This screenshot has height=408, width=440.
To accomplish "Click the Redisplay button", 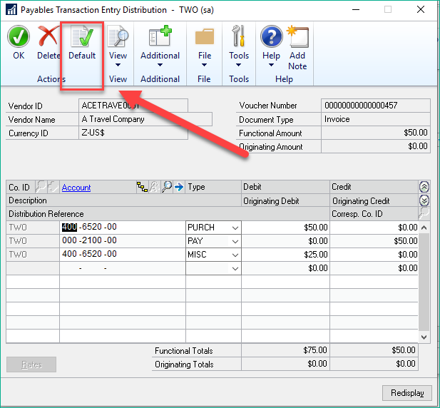I will tap(406, 393).
